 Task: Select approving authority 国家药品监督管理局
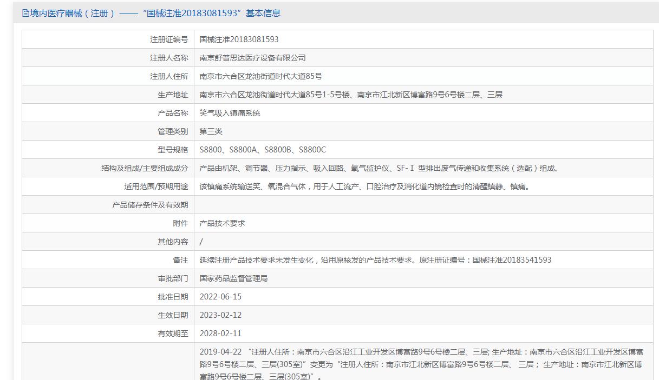tap(233, 278)
